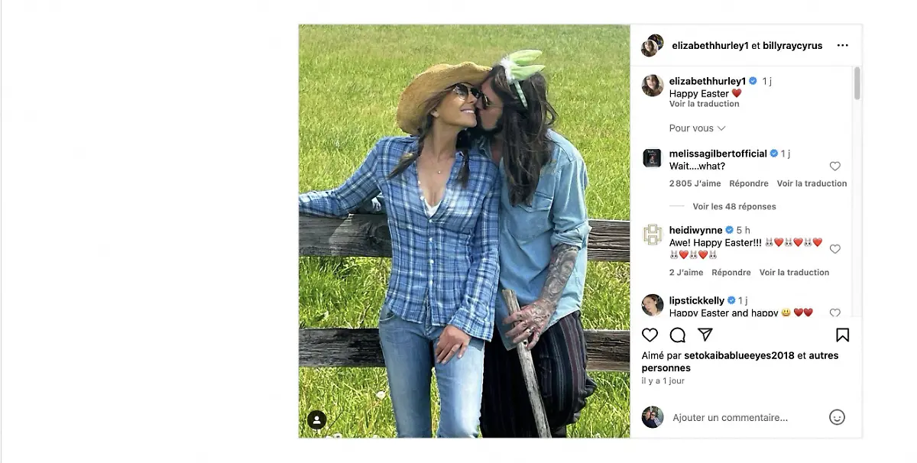
Task: Like melissagilbertofficial's comment
Action: coord(834,167)
